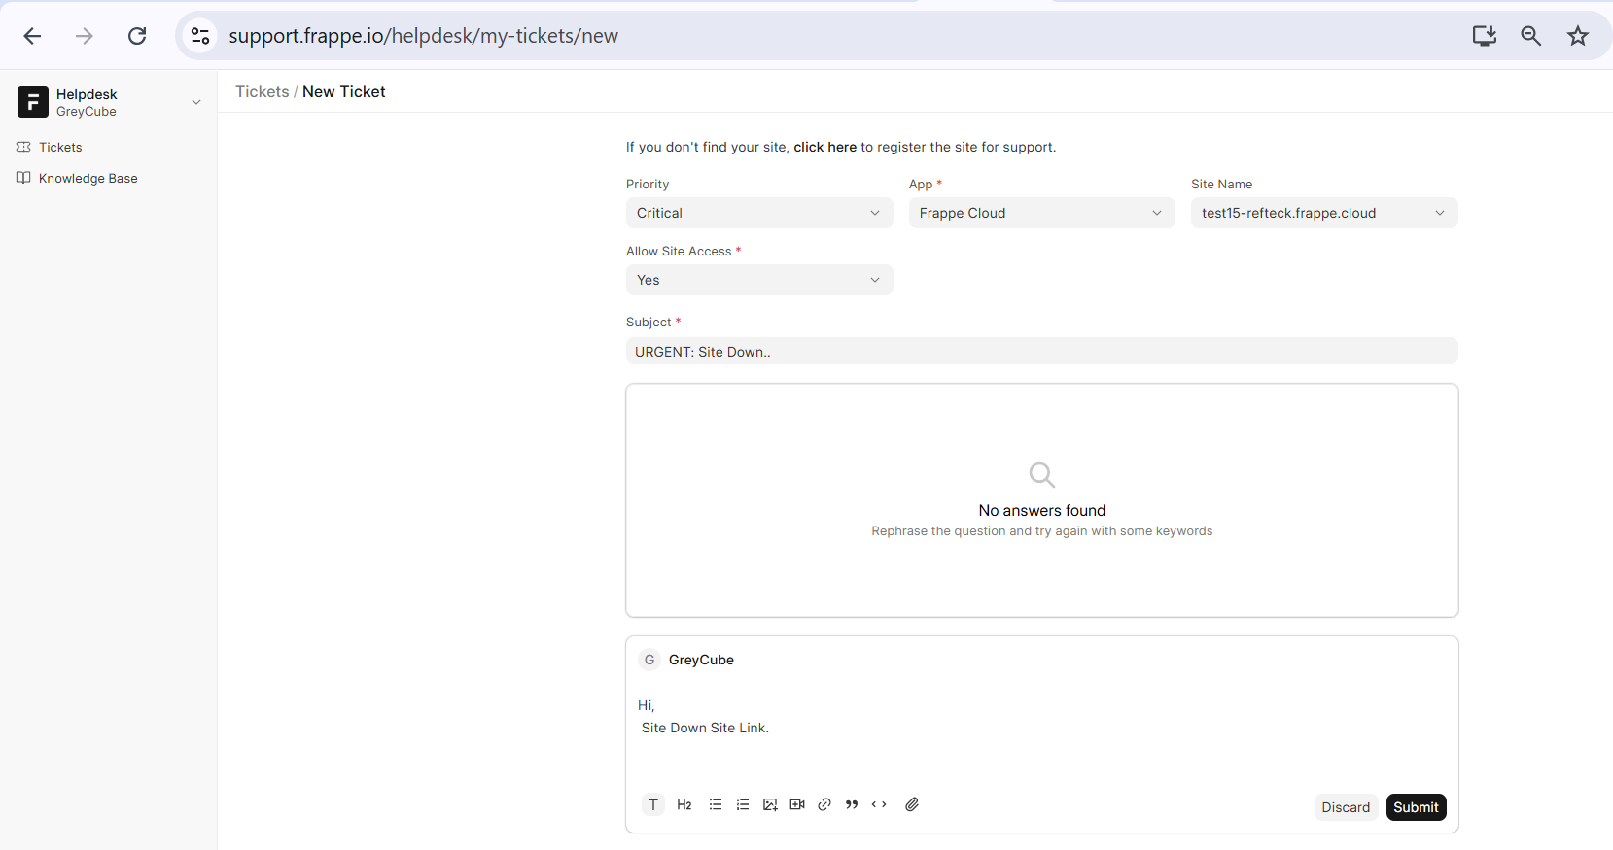Image resolution: width=1613 pixels, height=850 pixels.
Task: Open the Priority dropdown showing Critical
Action: pyautogui.click(x=758, y=213)
